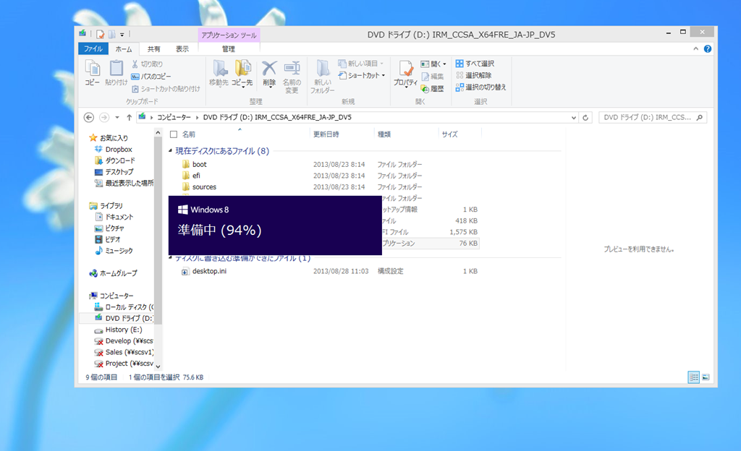
Task: Open Desktop (デスクトップ) in navigation pane
Action: (x=119, y=172)
